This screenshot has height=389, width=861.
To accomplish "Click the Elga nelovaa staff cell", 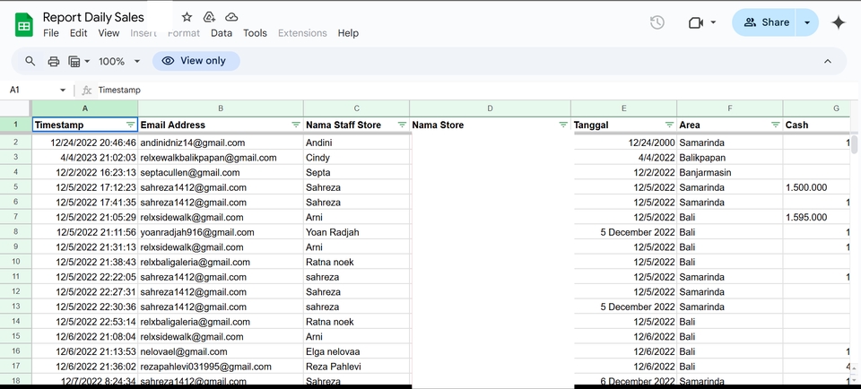I will pos(356,351).
